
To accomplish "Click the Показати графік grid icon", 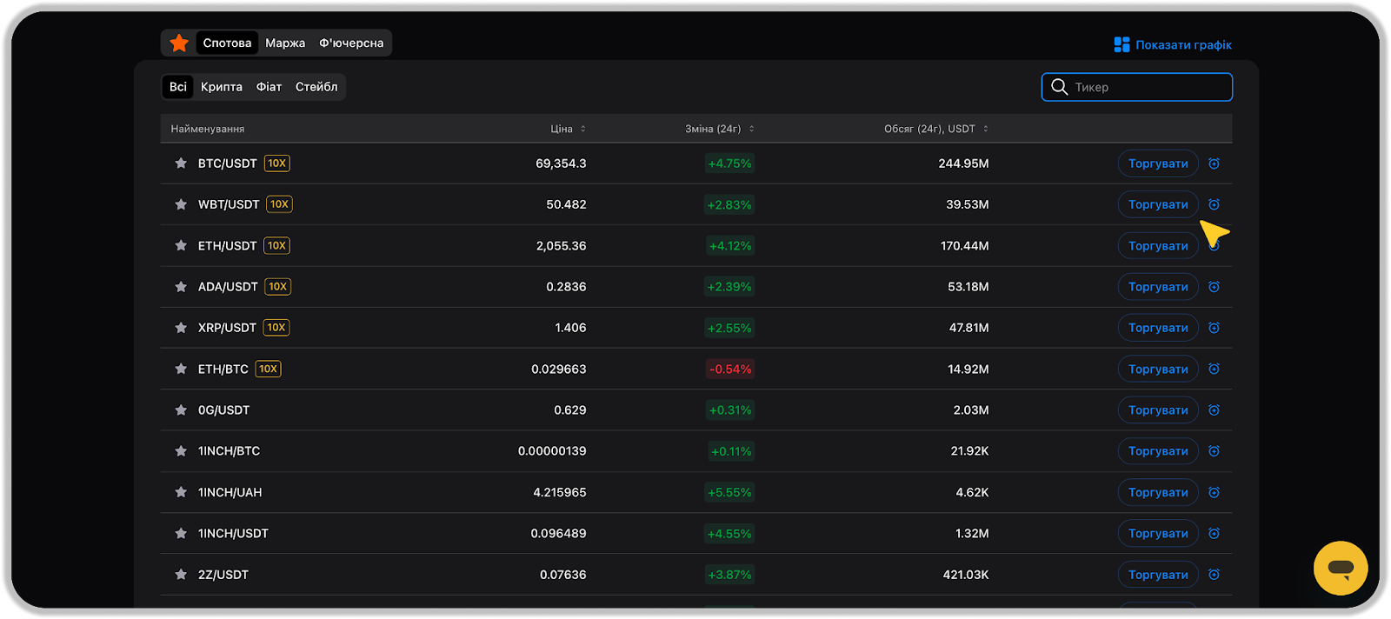I will [x=1121, y=44].
